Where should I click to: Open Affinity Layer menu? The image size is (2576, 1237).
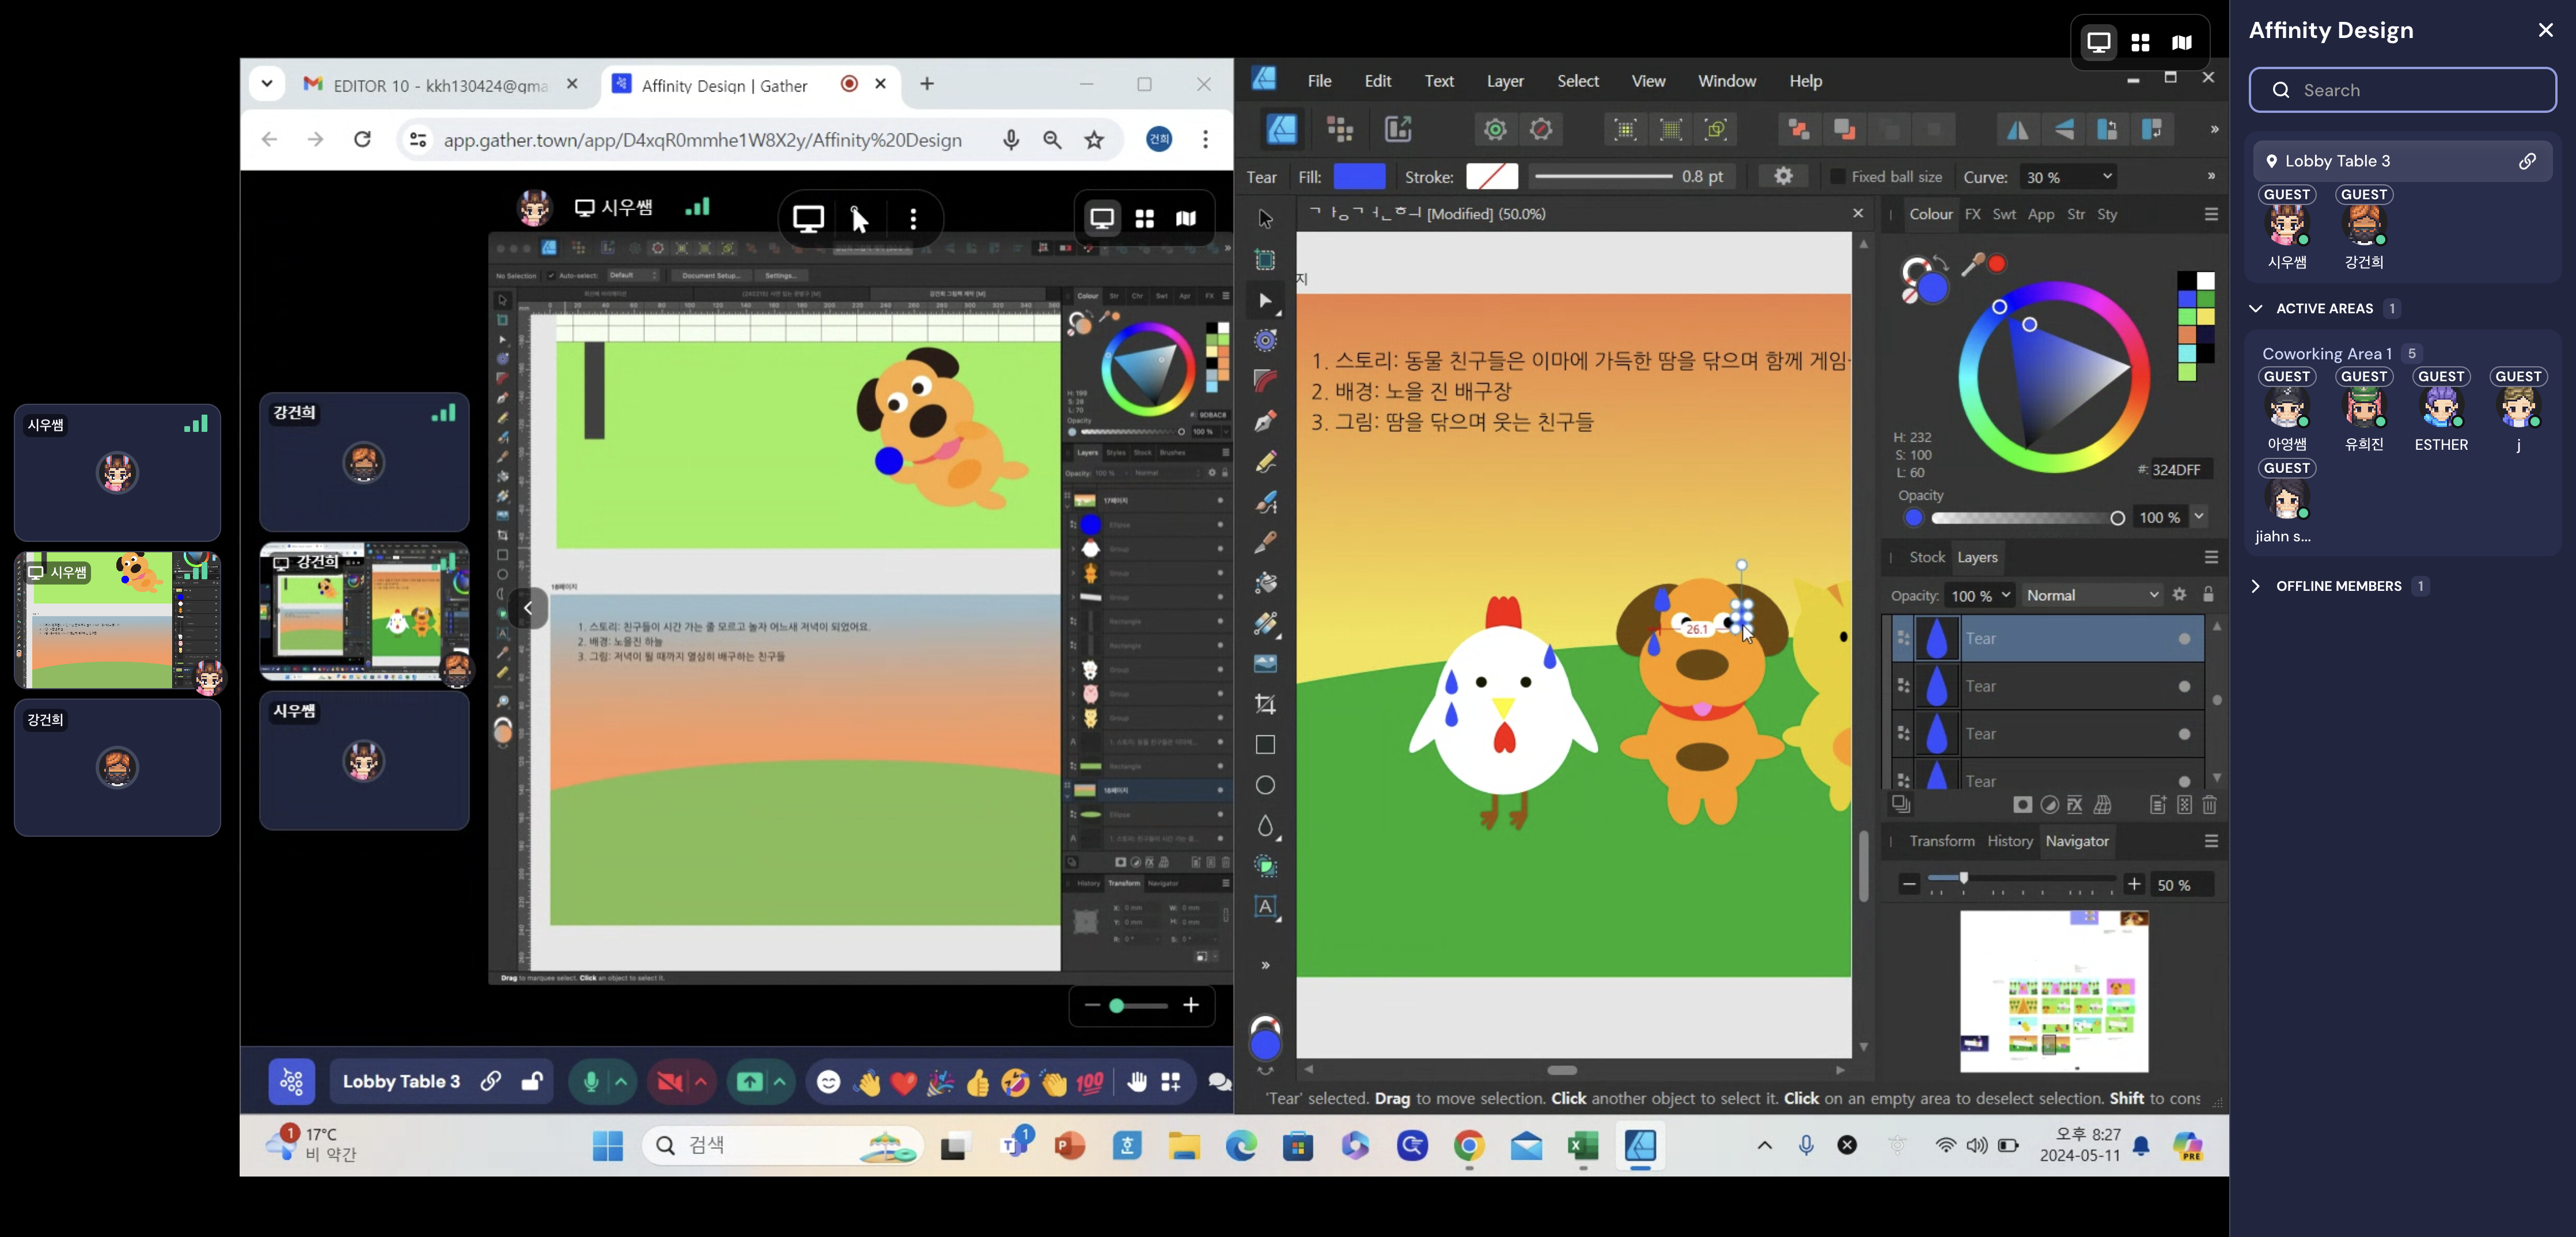pyautogui.click(x=1505, y=81)
